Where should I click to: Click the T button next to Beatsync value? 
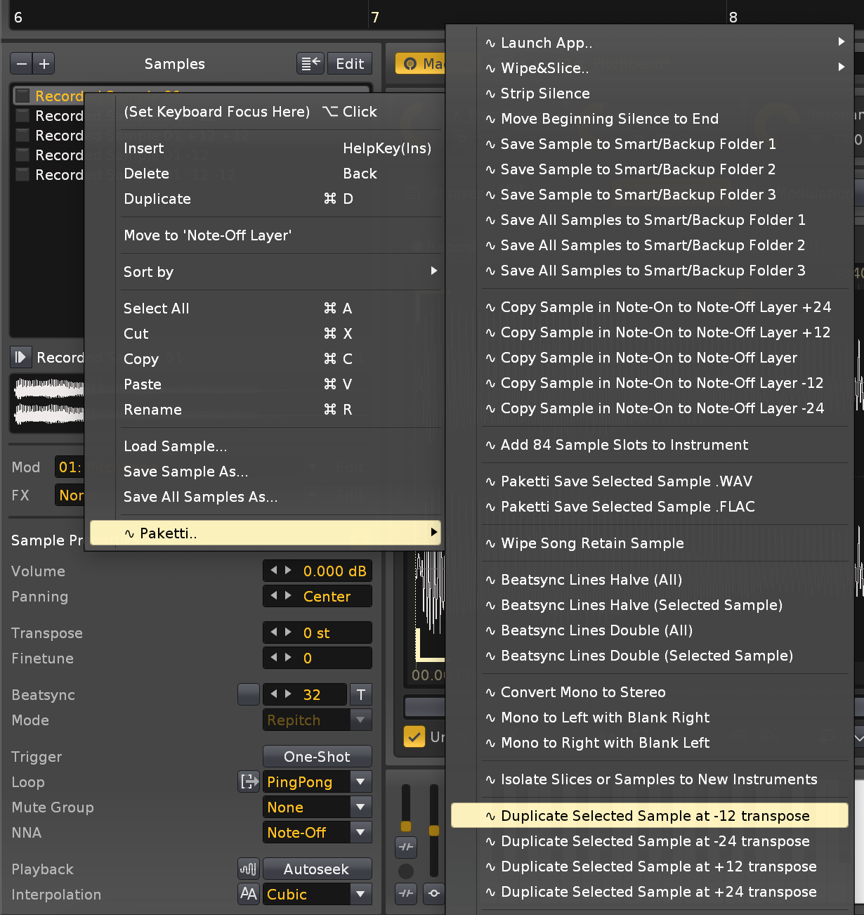(x=361, y=695)
